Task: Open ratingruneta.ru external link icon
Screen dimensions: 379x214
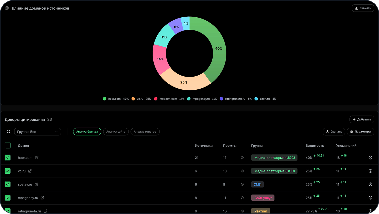Action: (45, 211)
